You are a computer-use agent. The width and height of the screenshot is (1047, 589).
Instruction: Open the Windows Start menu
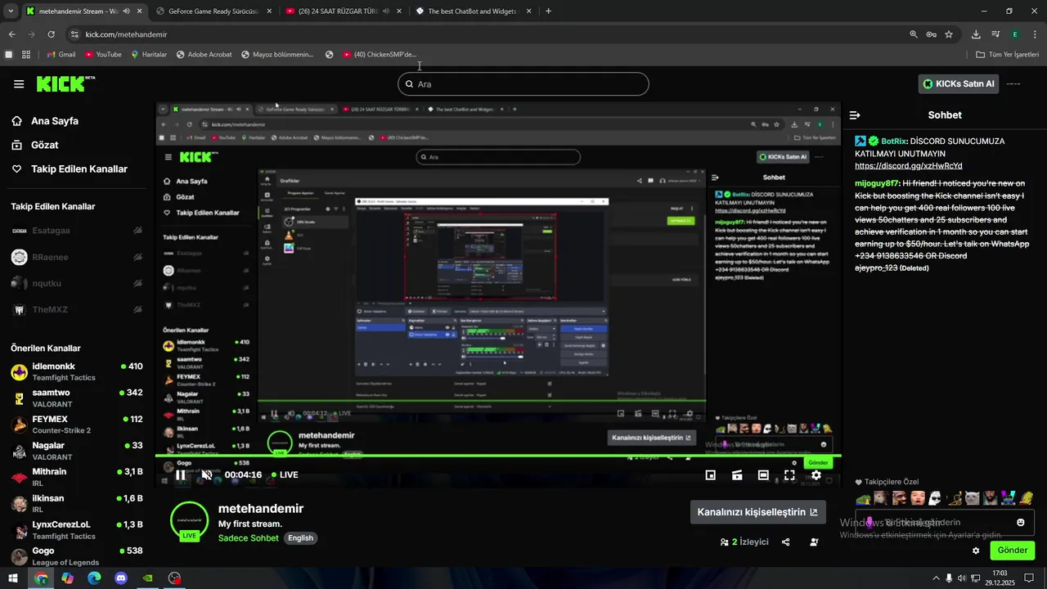coord(13,578)
